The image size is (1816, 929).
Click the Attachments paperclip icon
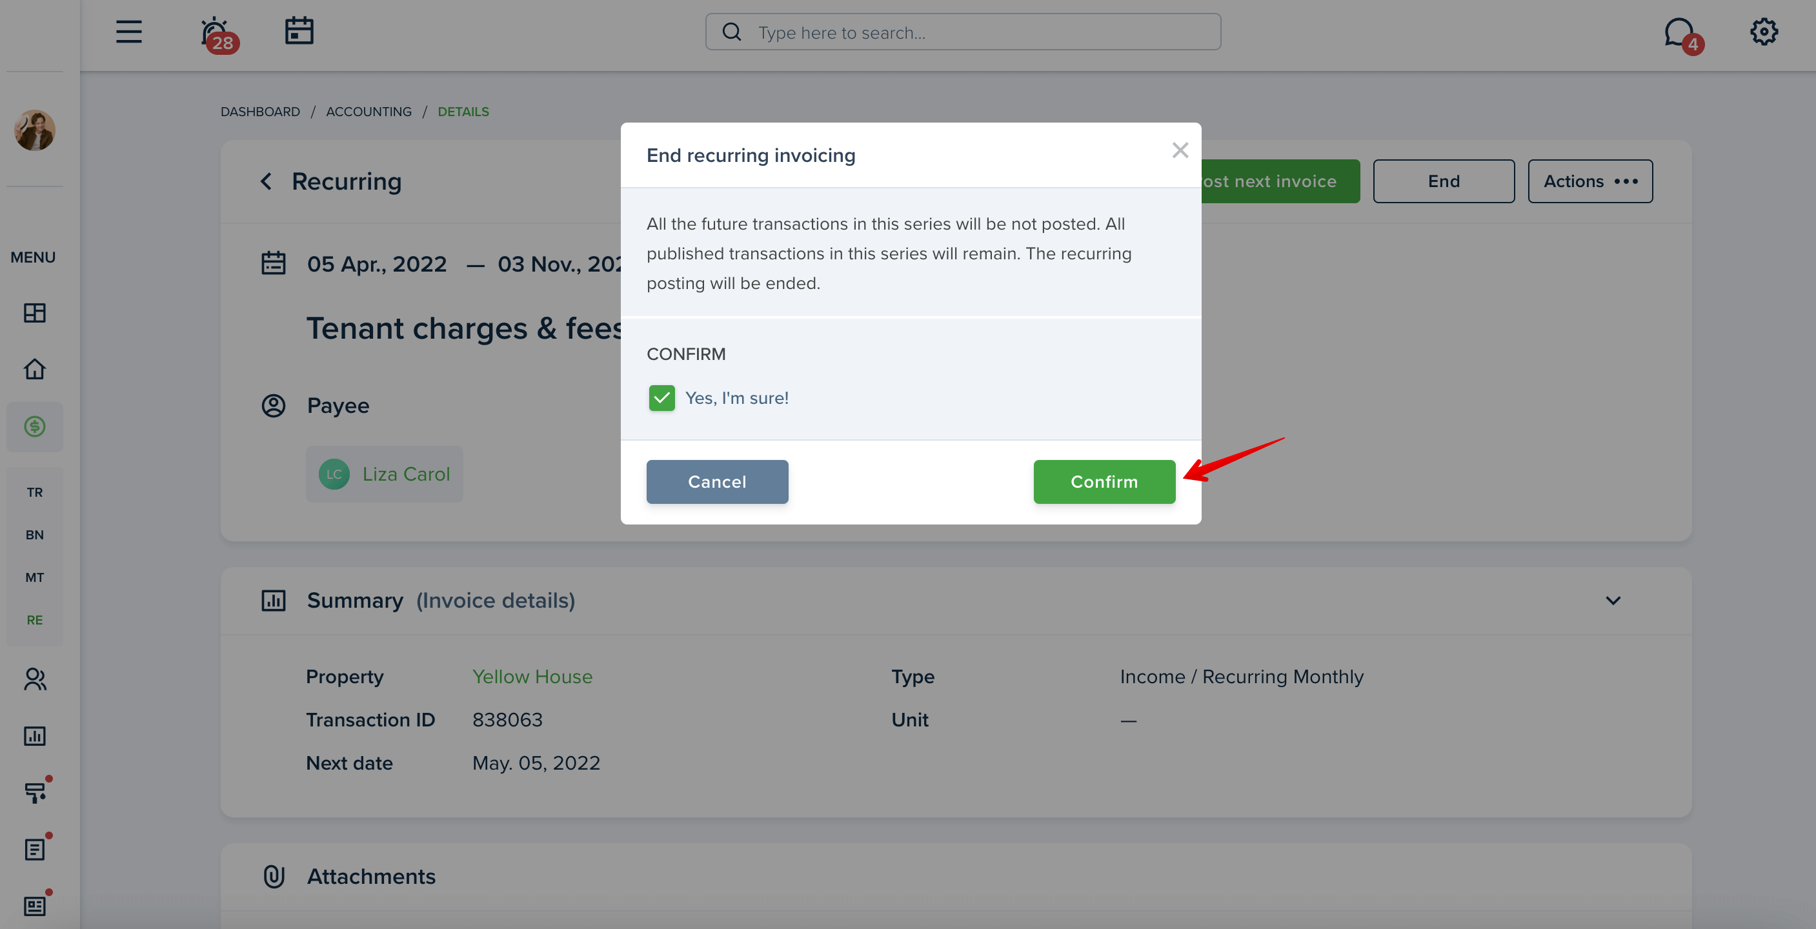pyautogui.click(x=274, y=876)
